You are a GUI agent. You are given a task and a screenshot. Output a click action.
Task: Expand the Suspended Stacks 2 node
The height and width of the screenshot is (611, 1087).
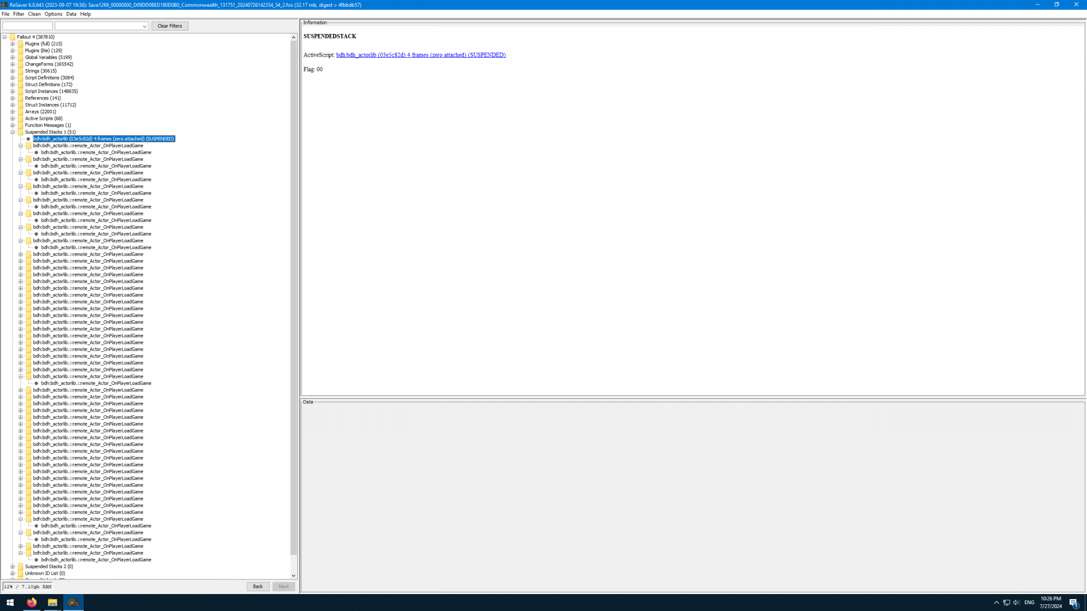[x=12, y=566]
